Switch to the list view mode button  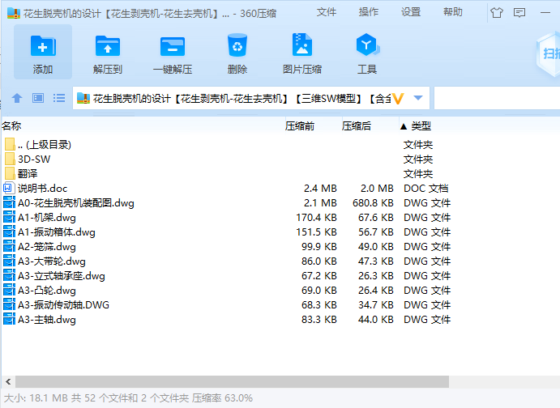pos(59,98)
